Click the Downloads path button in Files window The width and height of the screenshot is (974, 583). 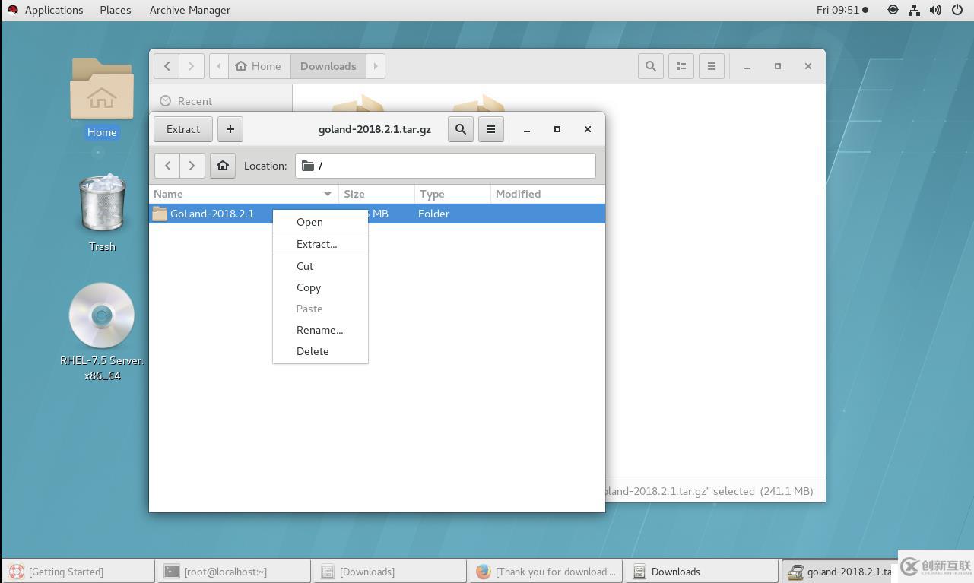328,66
